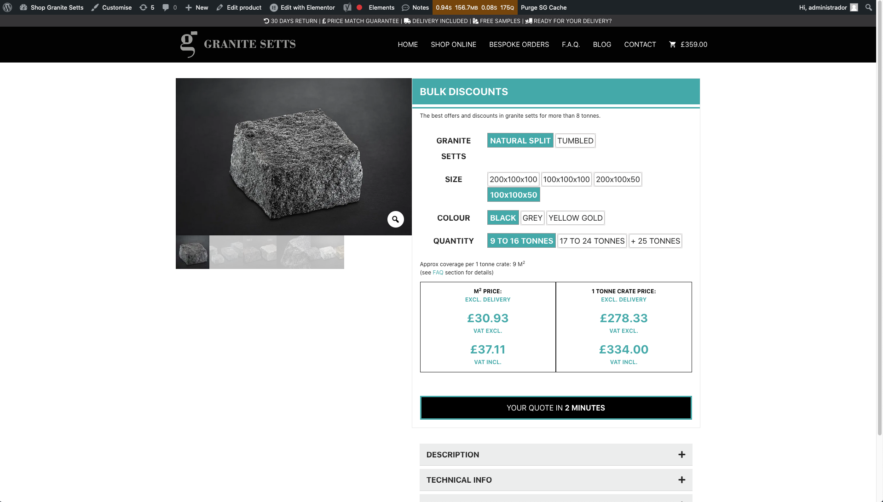The height and width of the screenshot is (502, 883).
Task: Click the Elements admin bar item
Action: 381,7
